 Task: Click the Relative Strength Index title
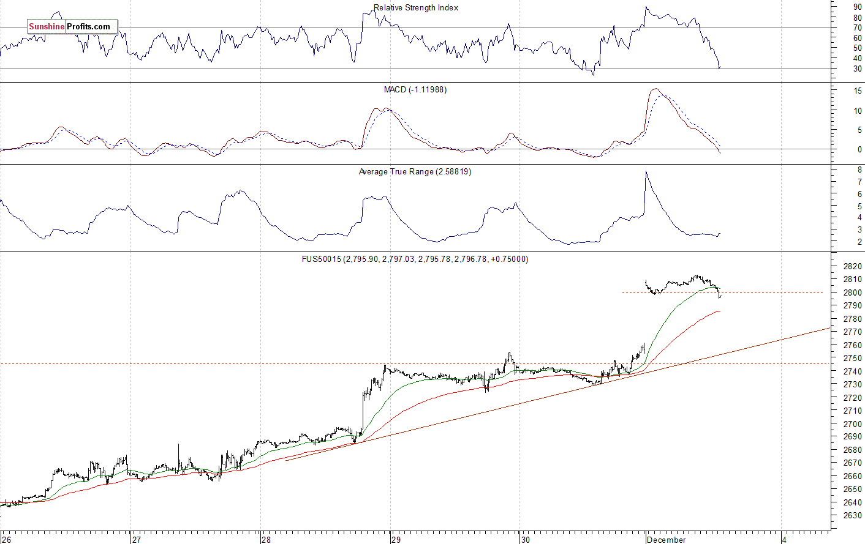(416, 8)
